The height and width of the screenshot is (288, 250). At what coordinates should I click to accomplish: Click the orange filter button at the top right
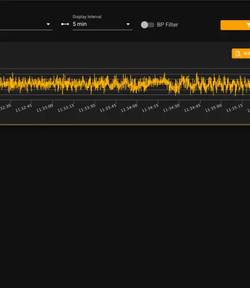click(235, 25)
